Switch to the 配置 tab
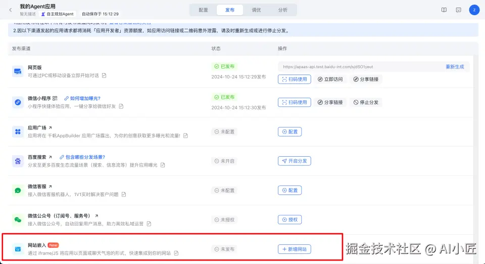Screen dimensions: 485x264 point(203,10)
